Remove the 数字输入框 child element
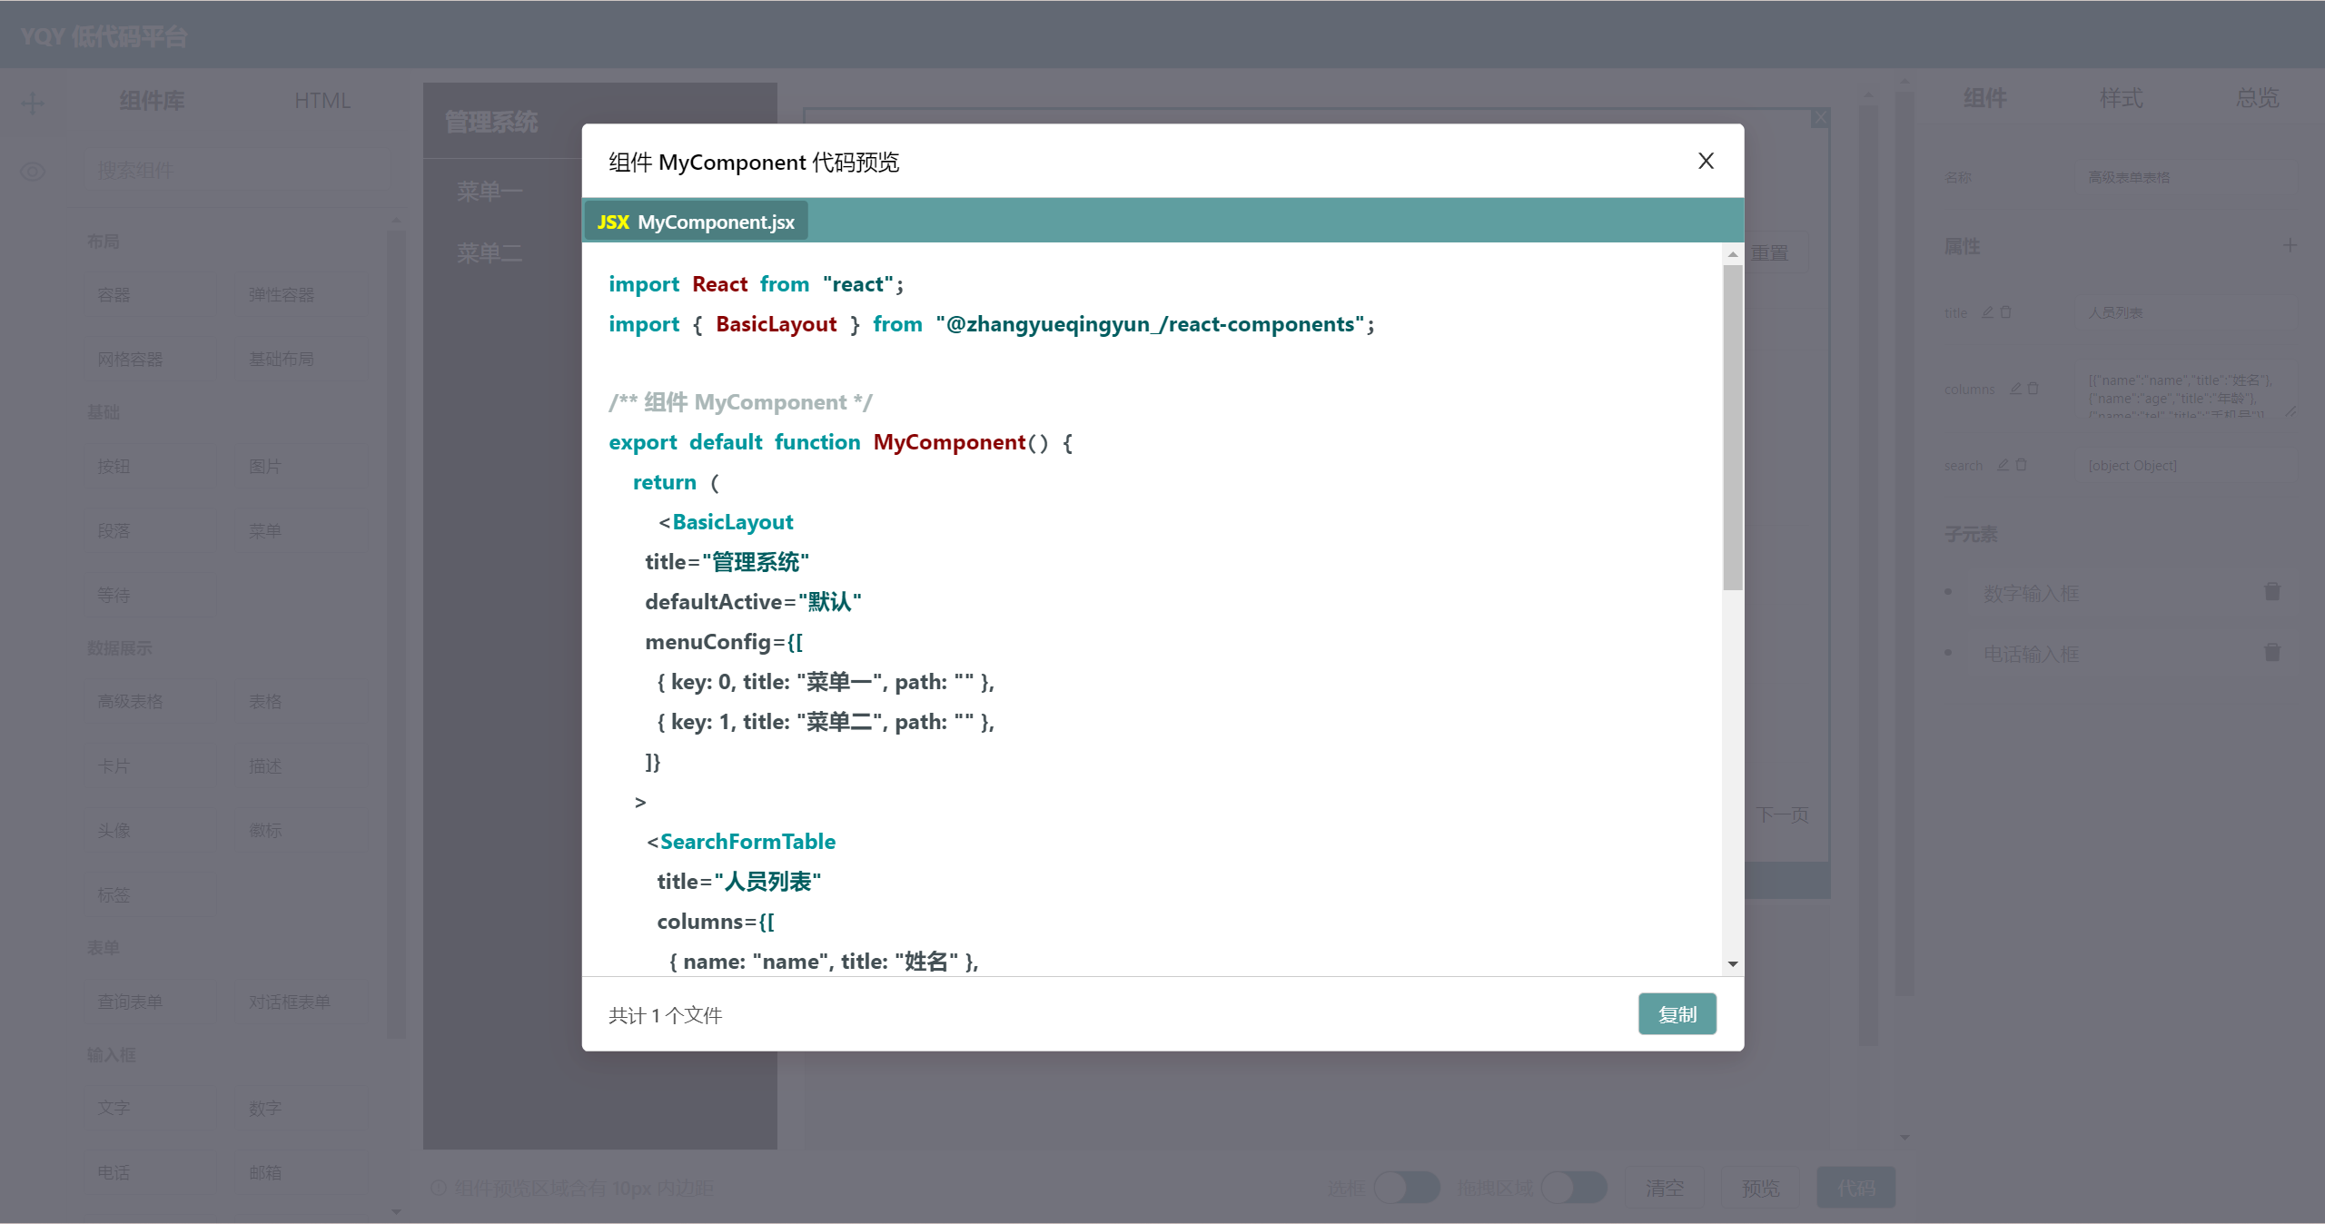 (2272, 592)
